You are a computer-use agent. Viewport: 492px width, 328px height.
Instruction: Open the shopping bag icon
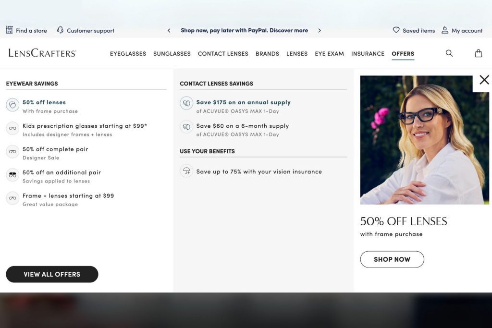pos(479,53)
